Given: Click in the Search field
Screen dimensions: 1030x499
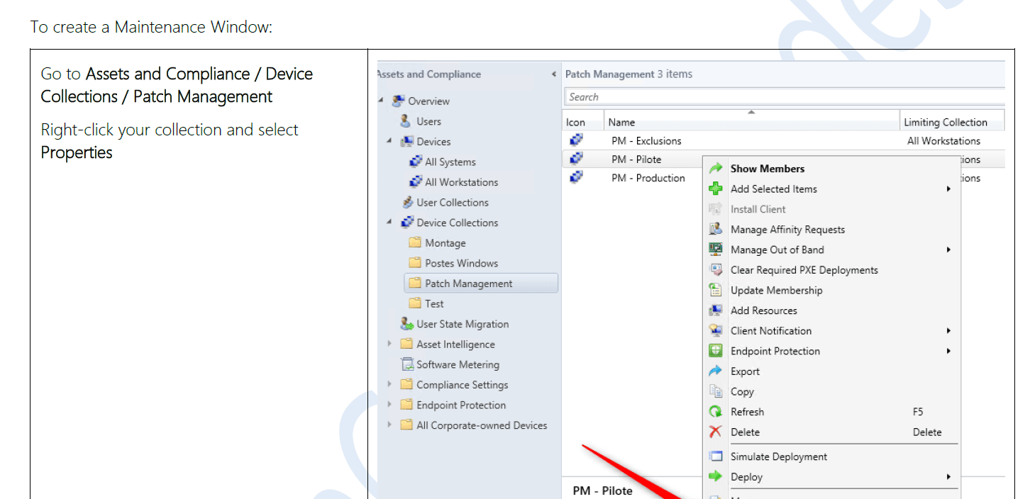Looking at the screenshot, I should [780, 97].
